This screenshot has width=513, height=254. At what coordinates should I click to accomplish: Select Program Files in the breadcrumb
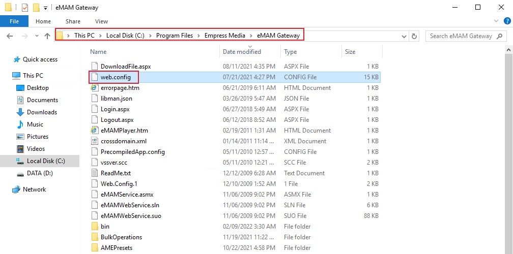click(x=175, y=36)
